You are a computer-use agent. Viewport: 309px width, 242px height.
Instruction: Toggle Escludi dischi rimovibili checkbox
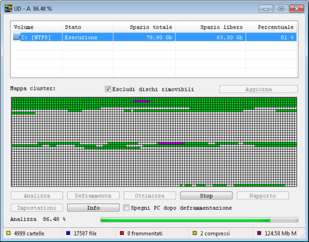pos(108,89)
